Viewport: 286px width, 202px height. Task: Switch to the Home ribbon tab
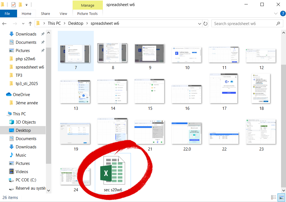point(26,14)
